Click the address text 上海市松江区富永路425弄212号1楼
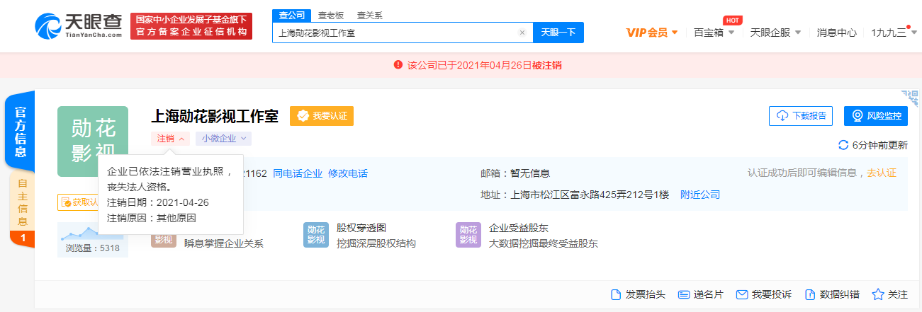922x312 pixels. [589, 195]
